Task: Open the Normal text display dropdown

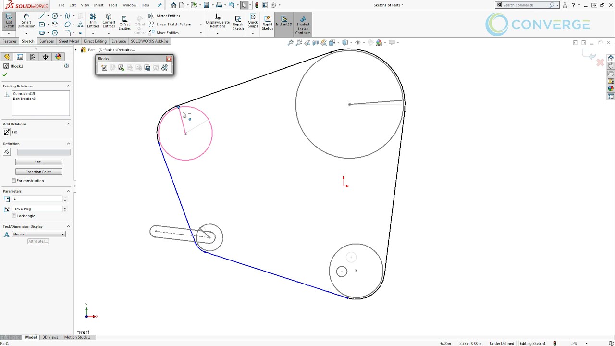Action: (x=38, y=234)
